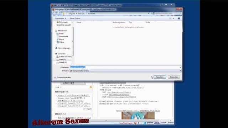Click the navigation pane scroll-down arrow

pos(73,63)
